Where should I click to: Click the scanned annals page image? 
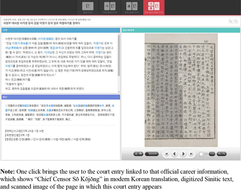click(181, 90)
